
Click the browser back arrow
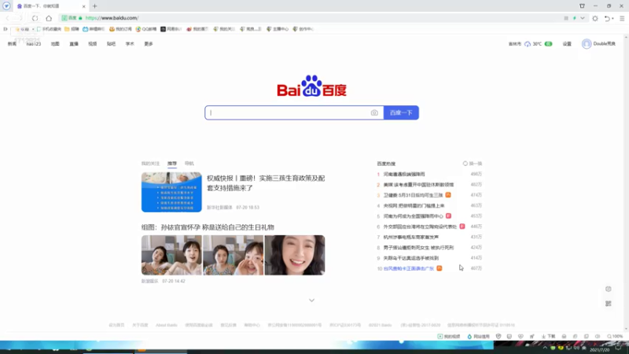pyautogui.click(x=8, y=18)
